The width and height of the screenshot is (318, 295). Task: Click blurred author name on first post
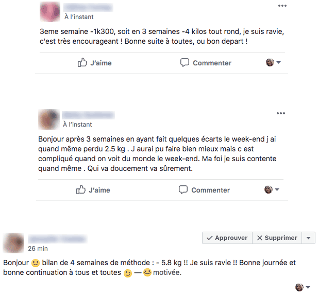[x=88, y=8]
